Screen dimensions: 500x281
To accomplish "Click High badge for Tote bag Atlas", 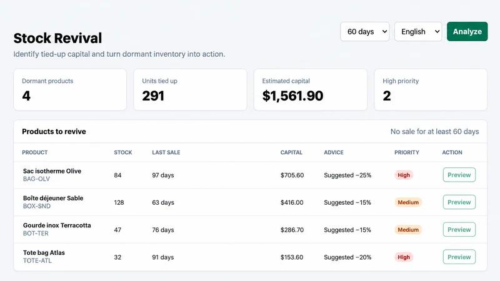I will 404,257.
